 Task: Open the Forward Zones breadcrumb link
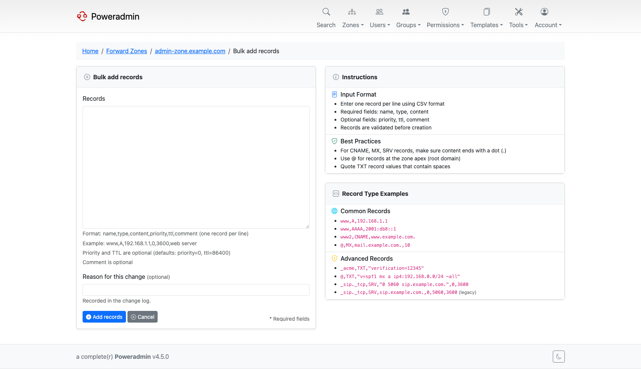point(127,51)
